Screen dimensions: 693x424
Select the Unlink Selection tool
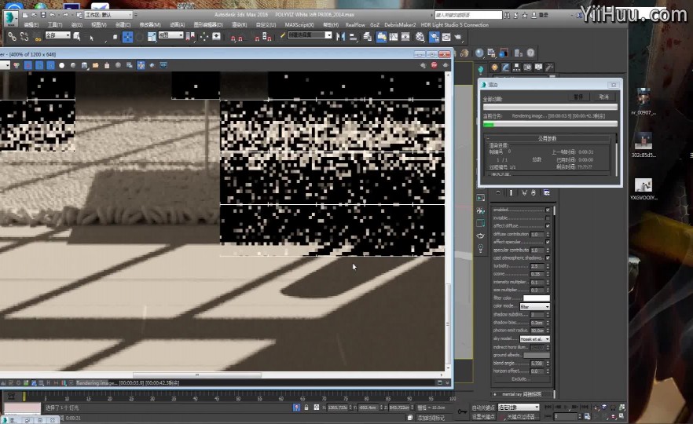pyautogui.click(x=24, y=37)
